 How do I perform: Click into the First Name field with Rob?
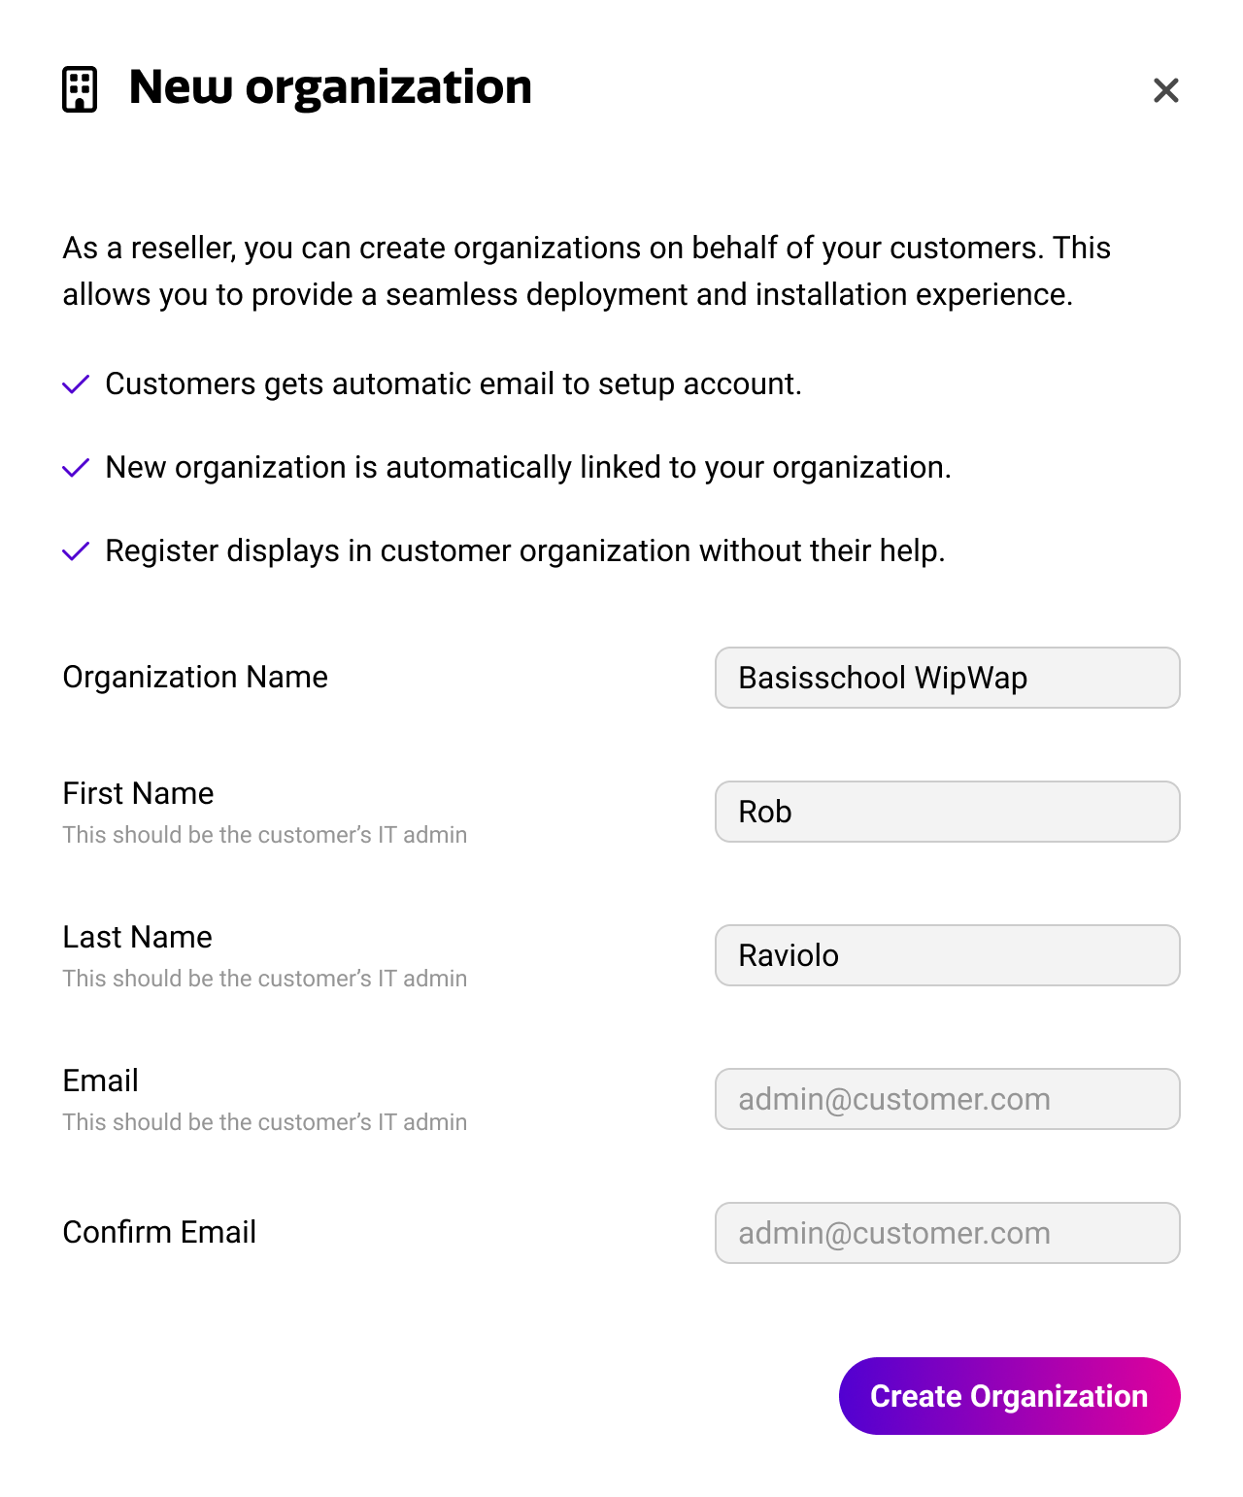click(947, 812)
